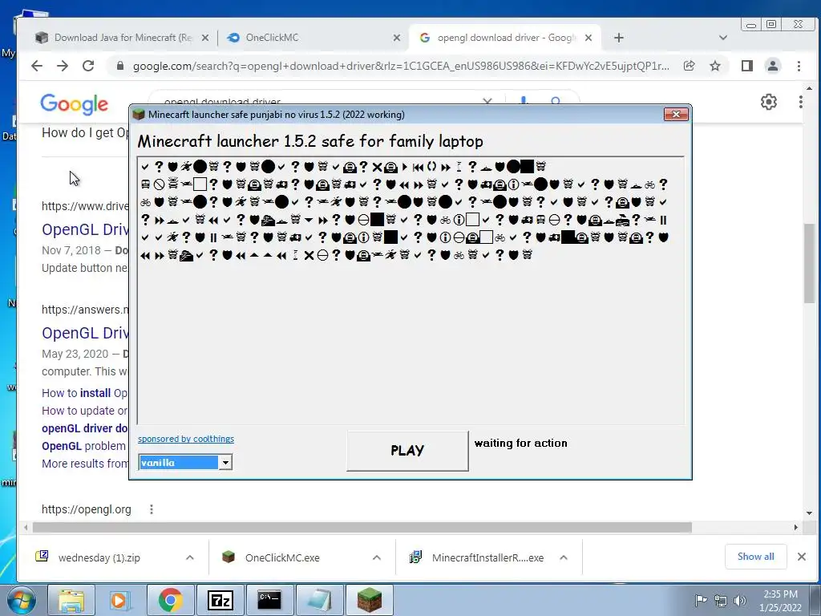
Task: Open 7-Zip from the taskbar
Action: (220, 600)
